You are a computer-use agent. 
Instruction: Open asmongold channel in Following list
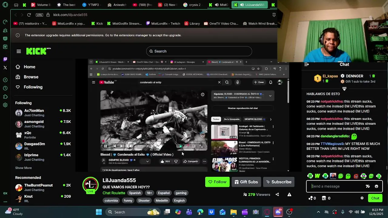click(43, 124)
